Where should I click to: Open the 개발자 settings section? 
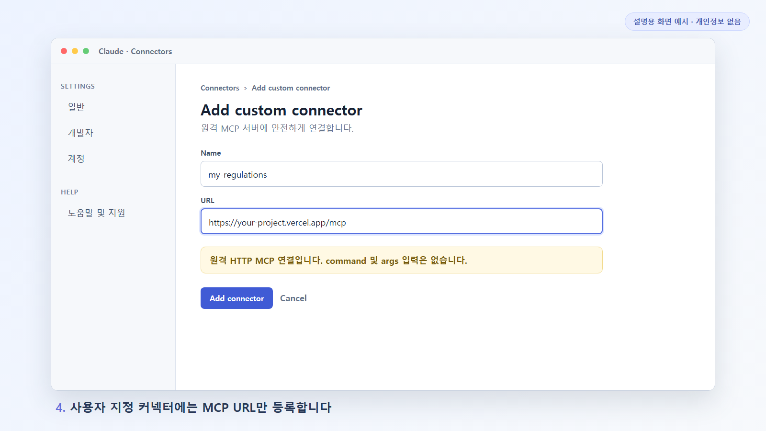coord(80,133)
